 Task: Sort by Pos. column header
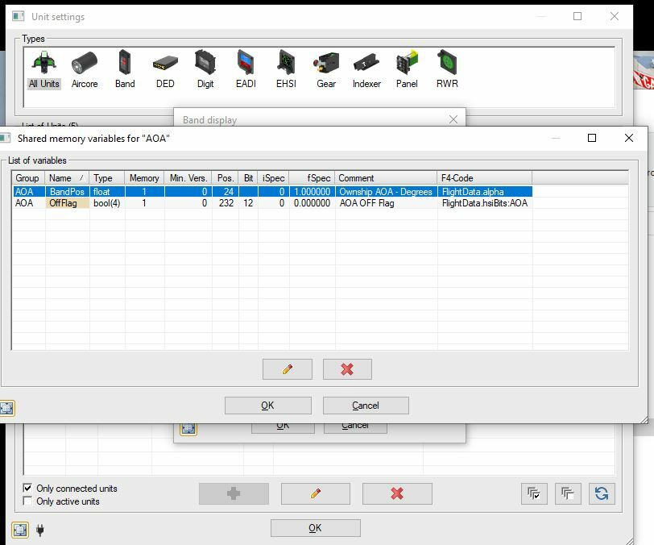226,178
